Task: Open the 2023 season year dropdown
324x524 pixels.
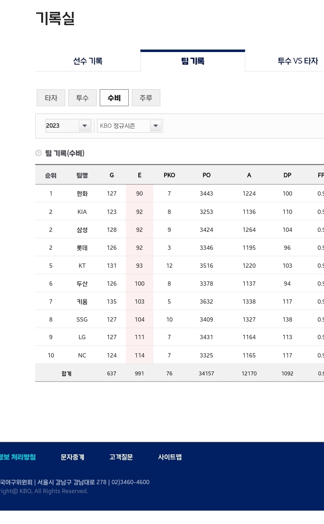Action: [x=68, y=126]
